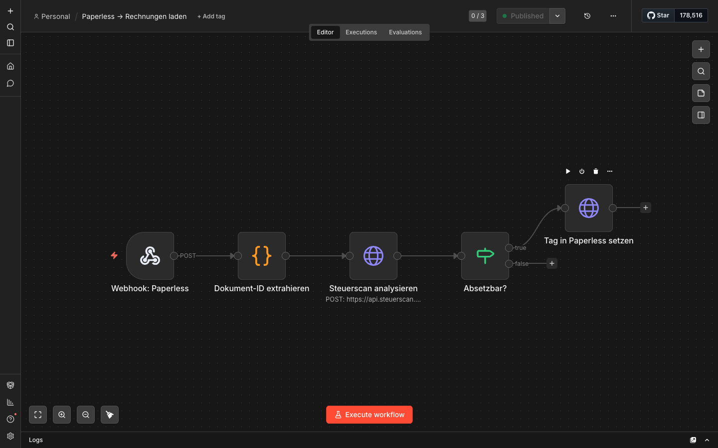Open the node search on the canvas

tap(701, 71)
